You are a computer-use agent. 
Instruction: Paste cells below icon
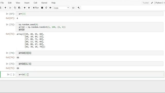tap(19, 8)
